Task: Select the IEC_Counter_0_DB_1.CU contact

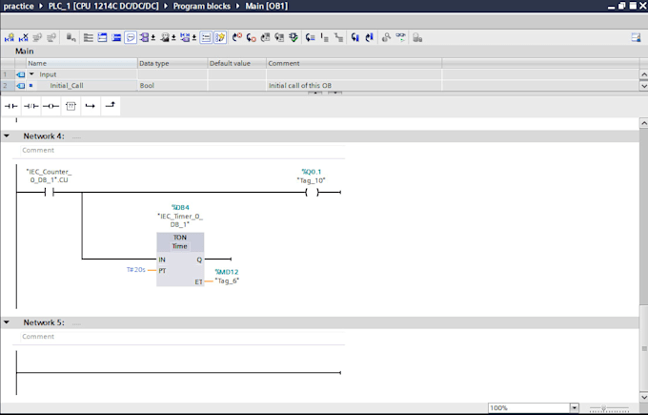Action: pyautogui.click(x=50, y=193)
